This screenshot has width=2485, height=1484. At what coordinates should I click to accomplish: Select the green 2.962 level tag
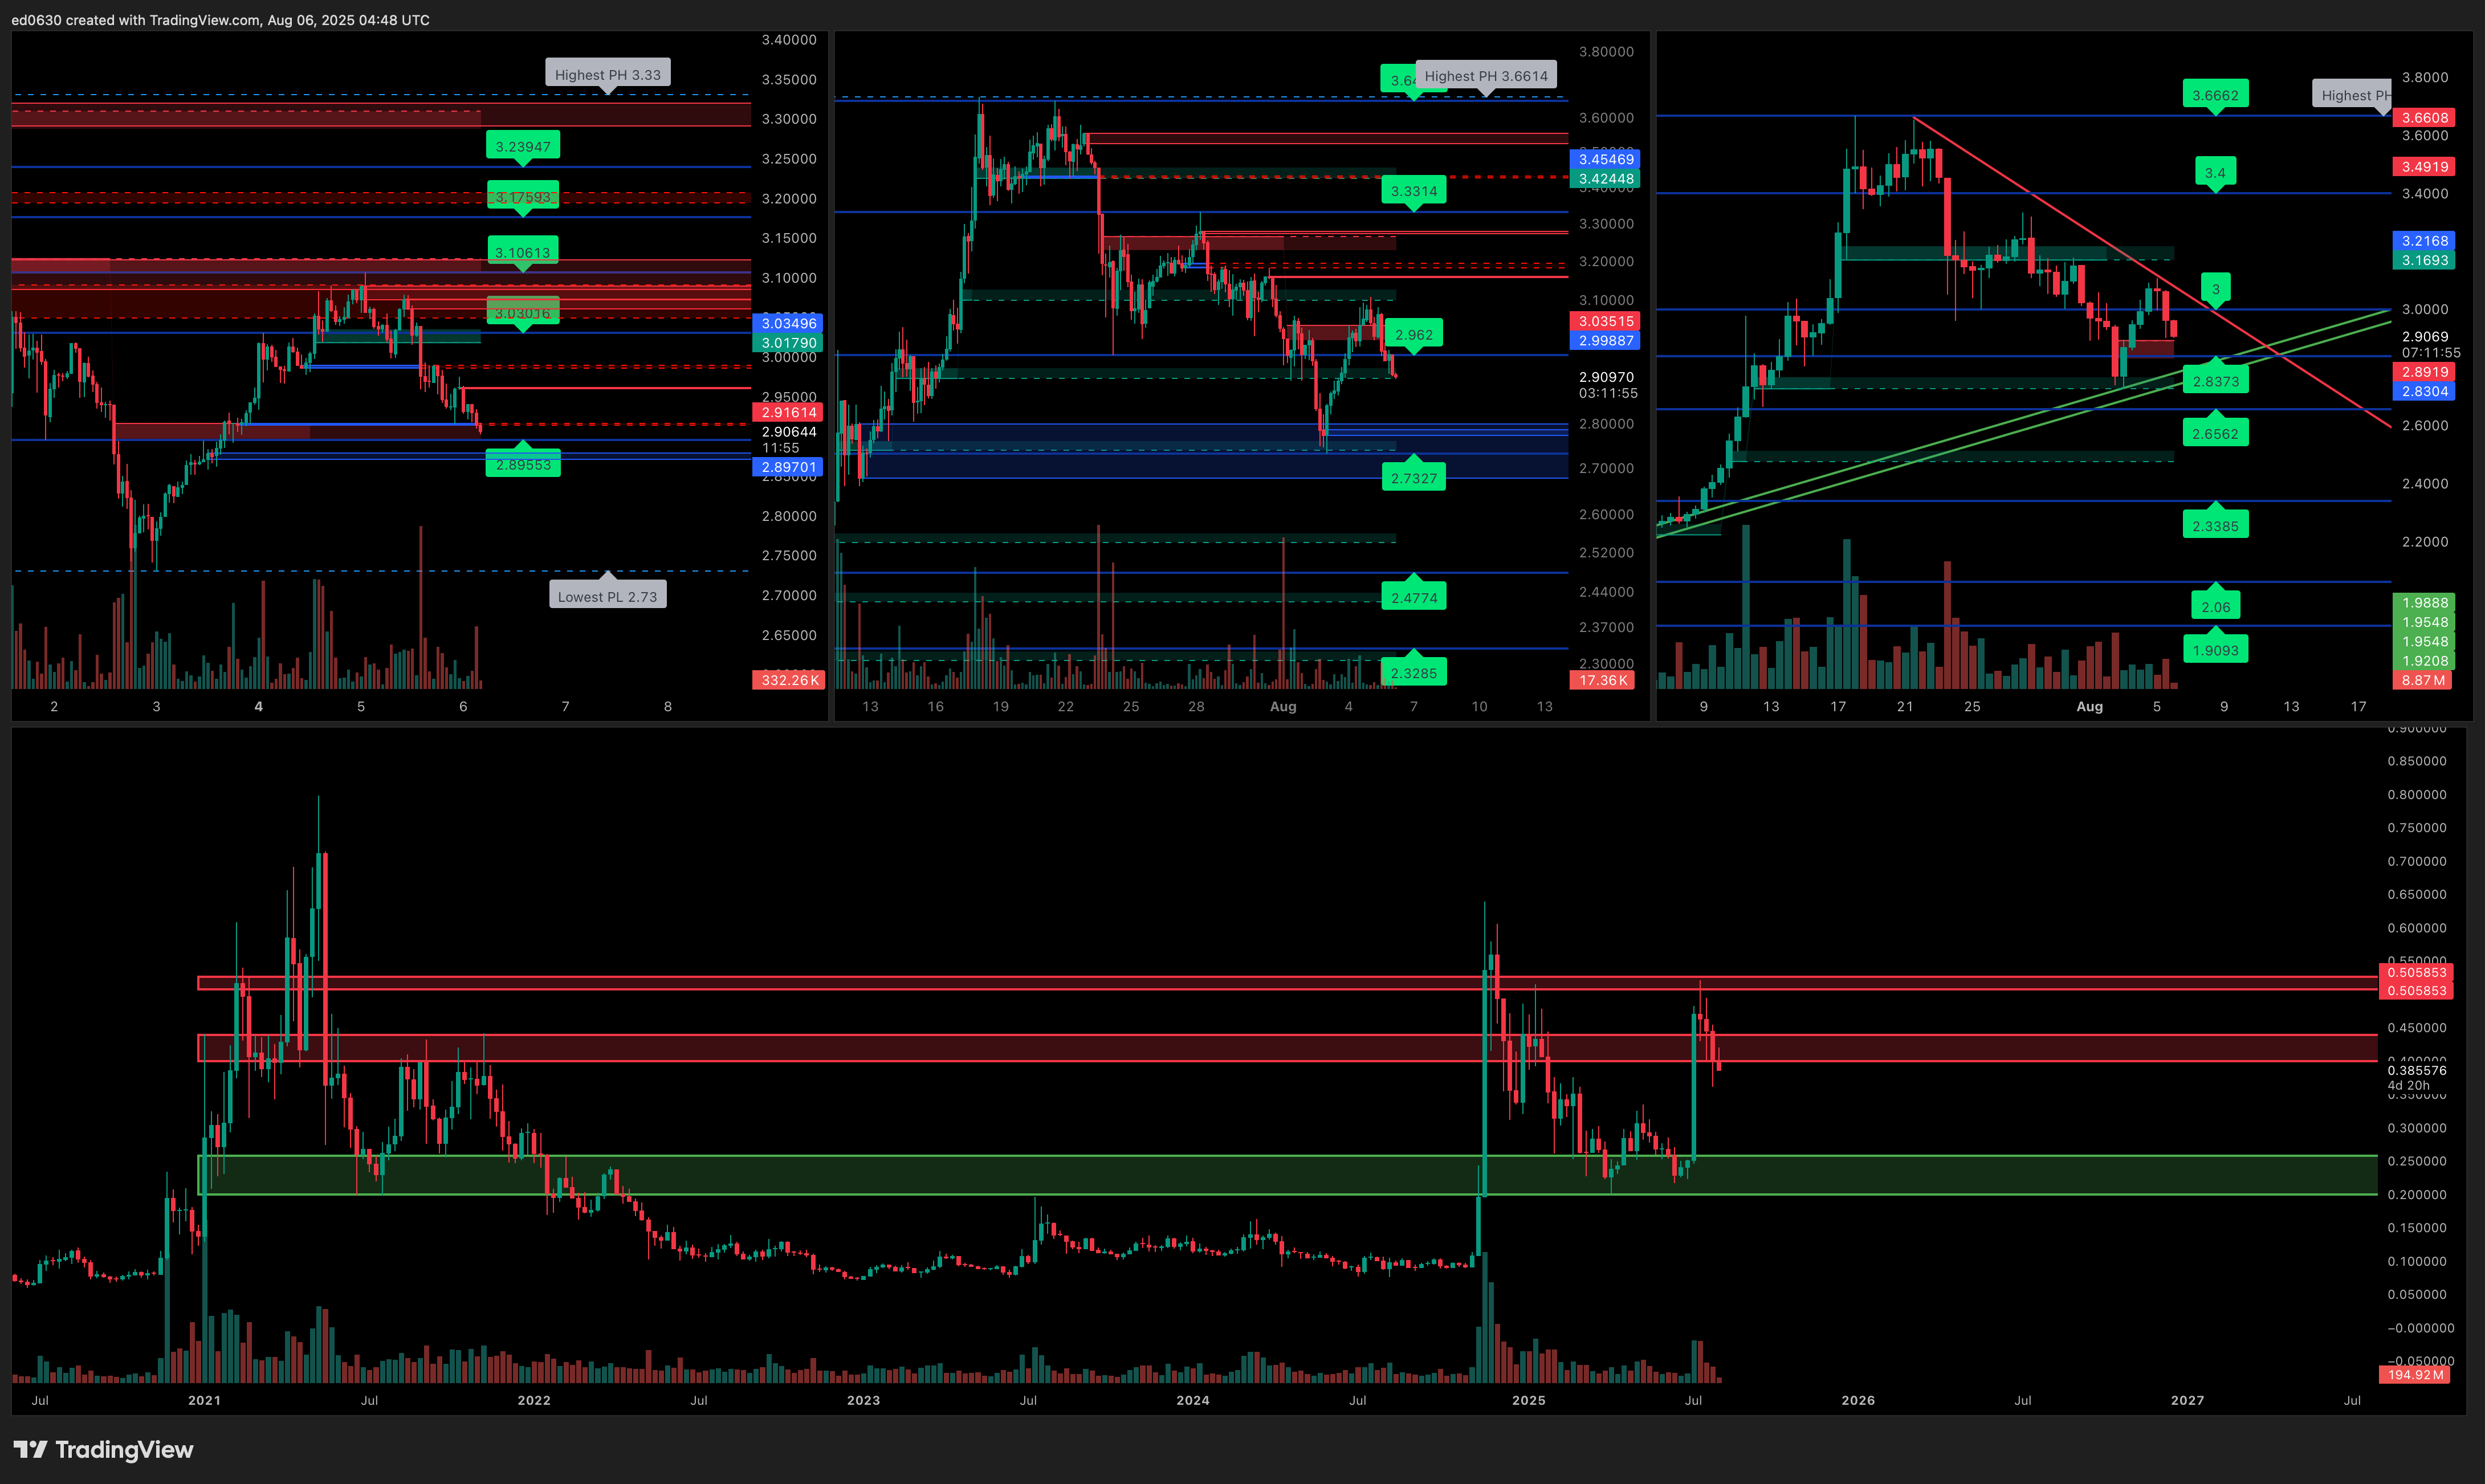pyautogui.click(x=1413, y=334)
